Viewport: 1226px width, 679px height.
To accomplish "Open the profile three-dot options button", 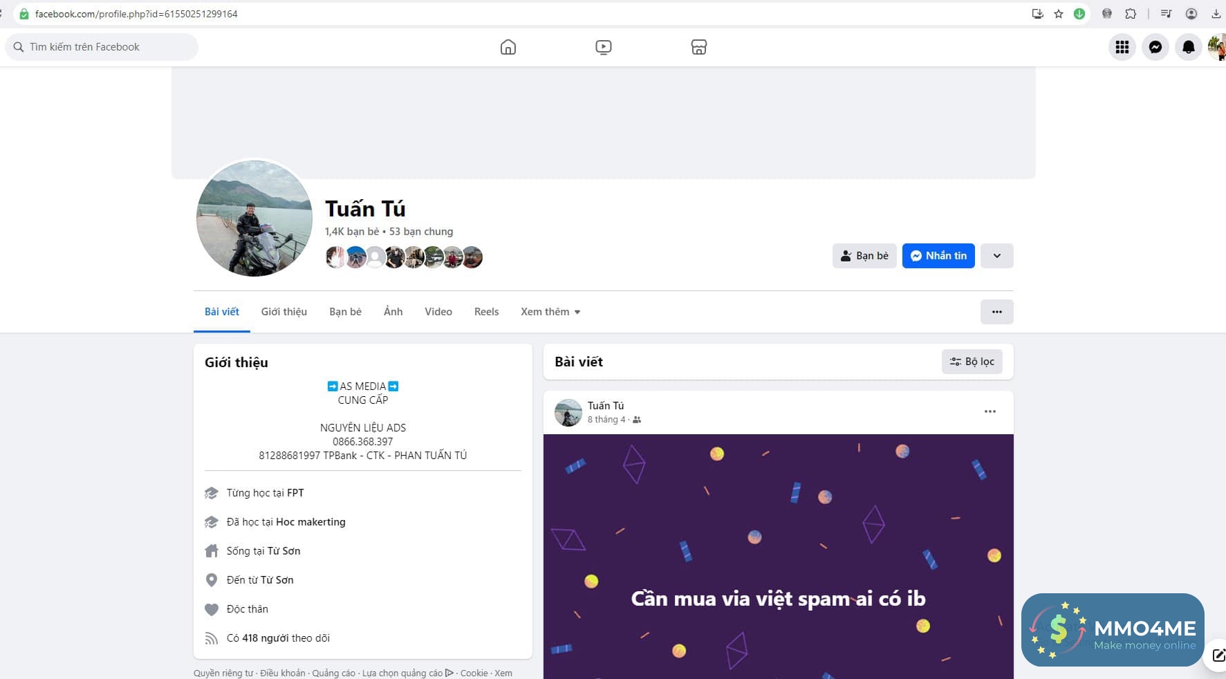I will click(997, 312).
